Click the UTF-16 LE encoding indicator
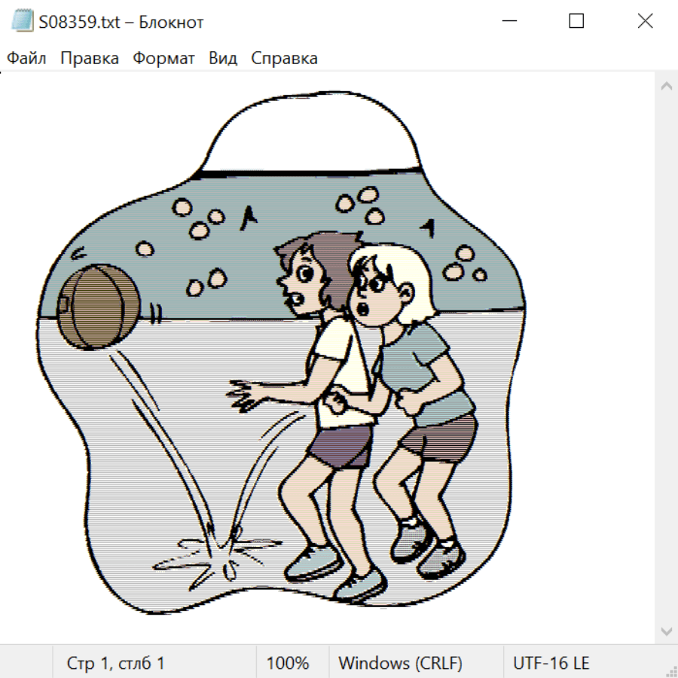678x678 pixels. click(551, 664)
